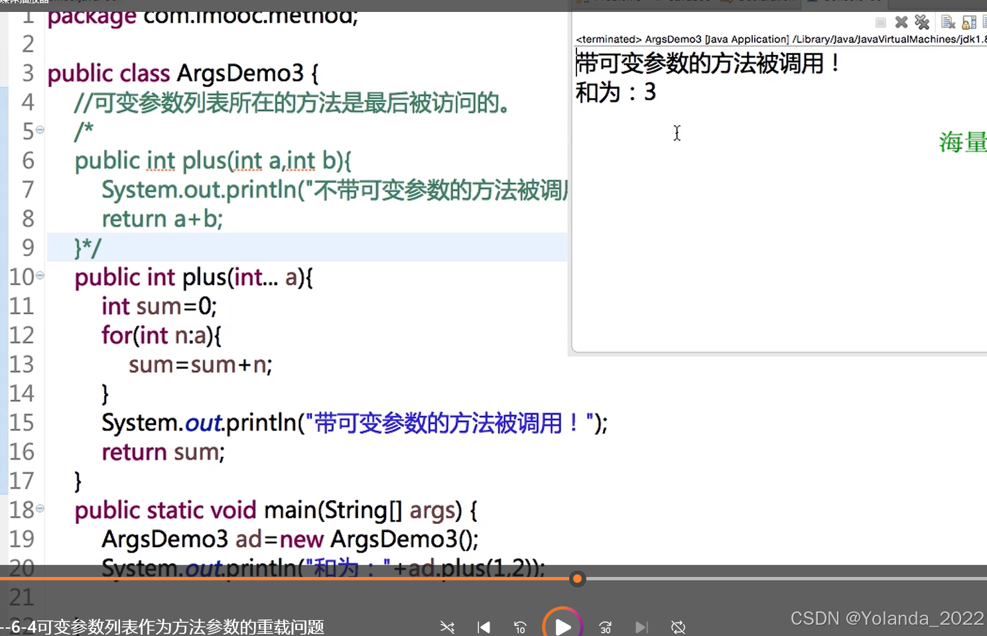
Task: Click the package declaration on line 1
Action: pyautogui.click(x=203, y=17)
